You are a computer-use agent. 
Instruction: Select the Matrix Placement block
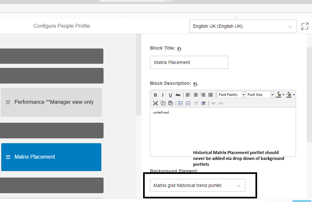[x=51, y=157]
